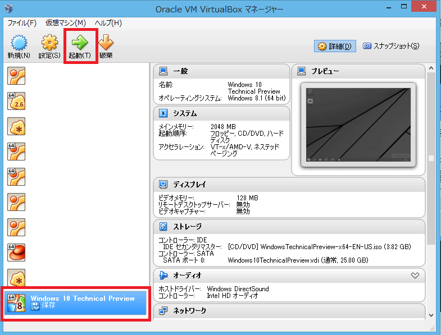
Task: Click details pane scrollbar down arrow
Action: tap(431, 315)
